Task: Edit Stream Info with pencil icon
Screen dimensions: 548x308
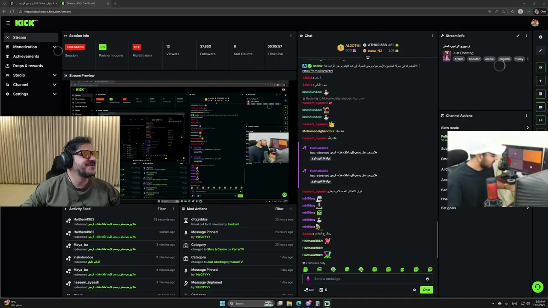Action: click(518, 36)
